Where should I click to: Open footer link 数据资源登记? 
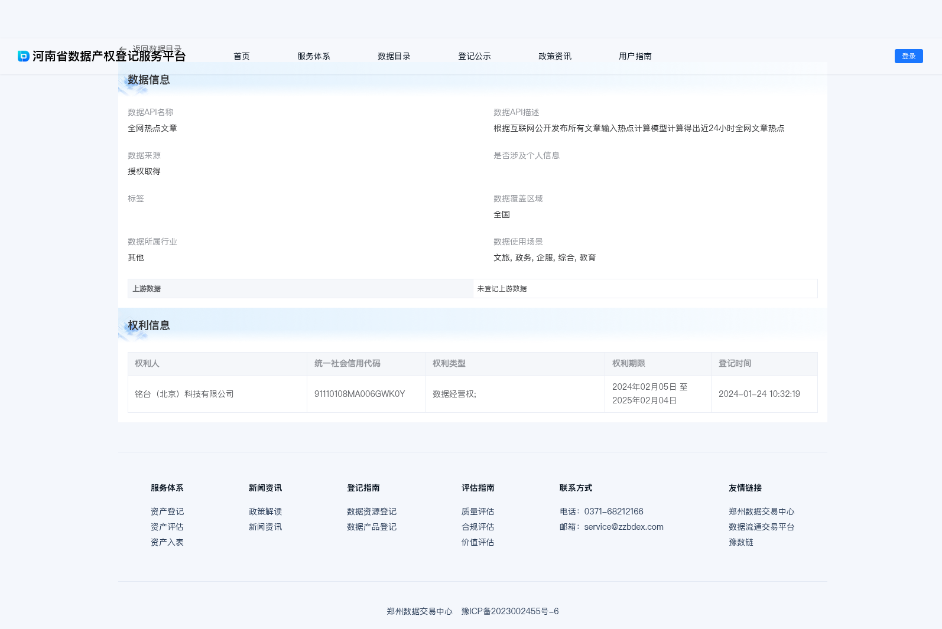372,511
